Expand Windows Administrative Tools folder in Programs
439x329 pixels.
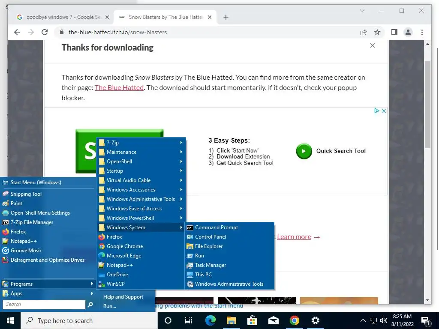(141, 199)
